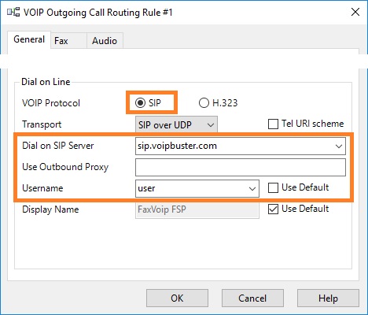Close the VOIP Outgoing Call Routing Rule dialog
Screen dimensions: 368x315
(355, 12)
